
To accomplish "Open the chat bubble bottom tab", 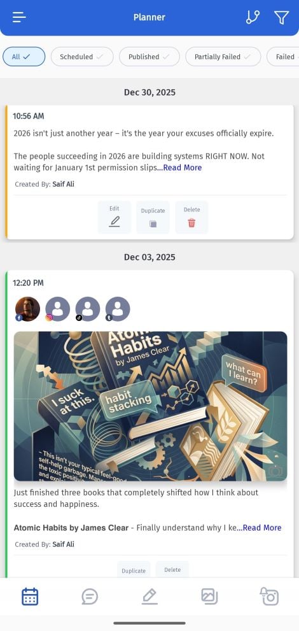I will coord(90,597).
